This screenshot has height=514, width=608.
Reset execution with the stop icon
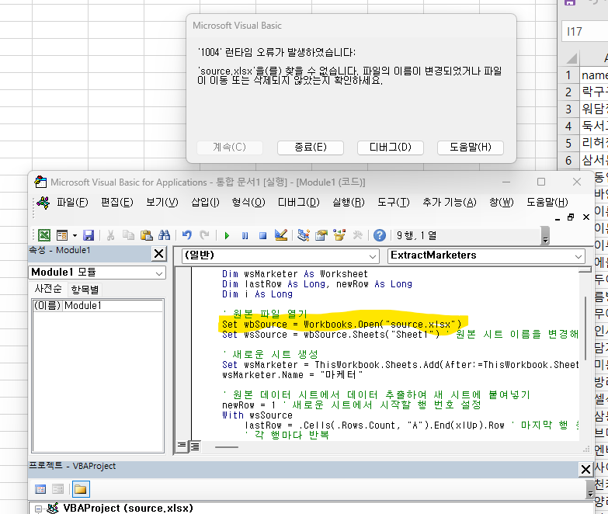pos(263,235)
